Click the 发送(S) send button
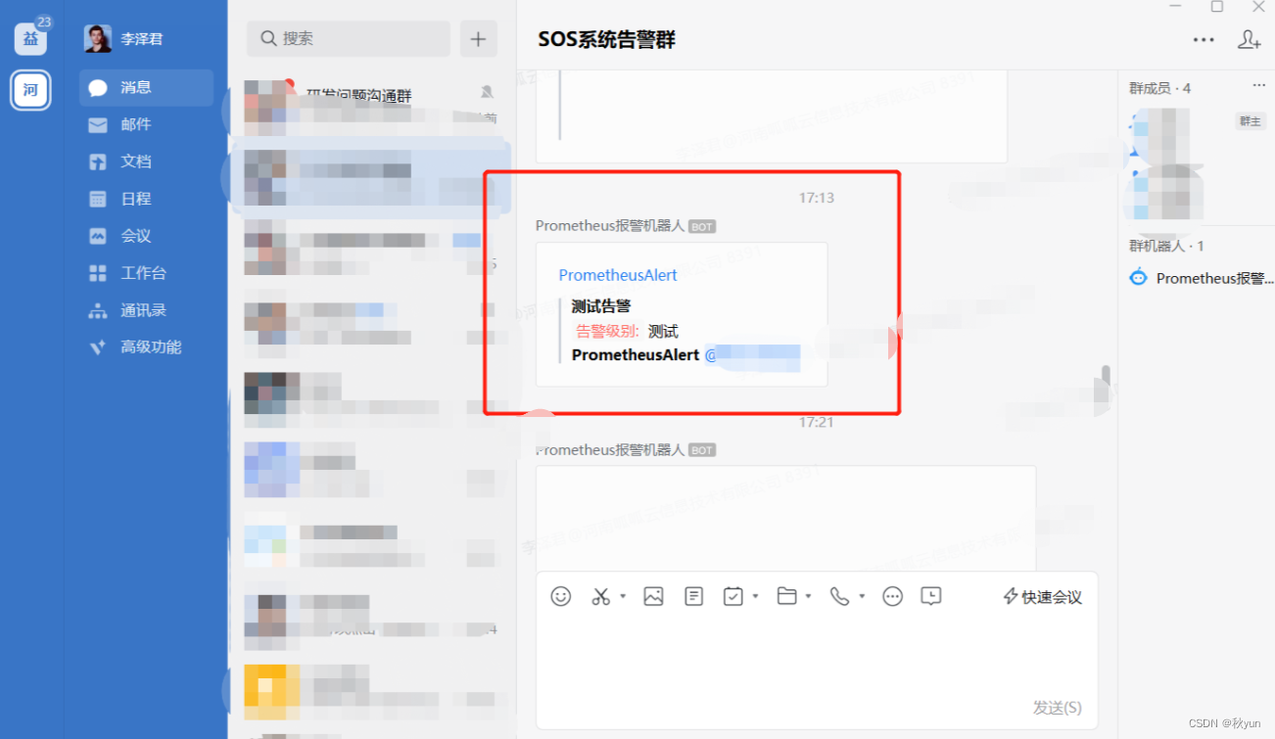The width and height of the screenshot is (1275, 739). click(1058, 708)
